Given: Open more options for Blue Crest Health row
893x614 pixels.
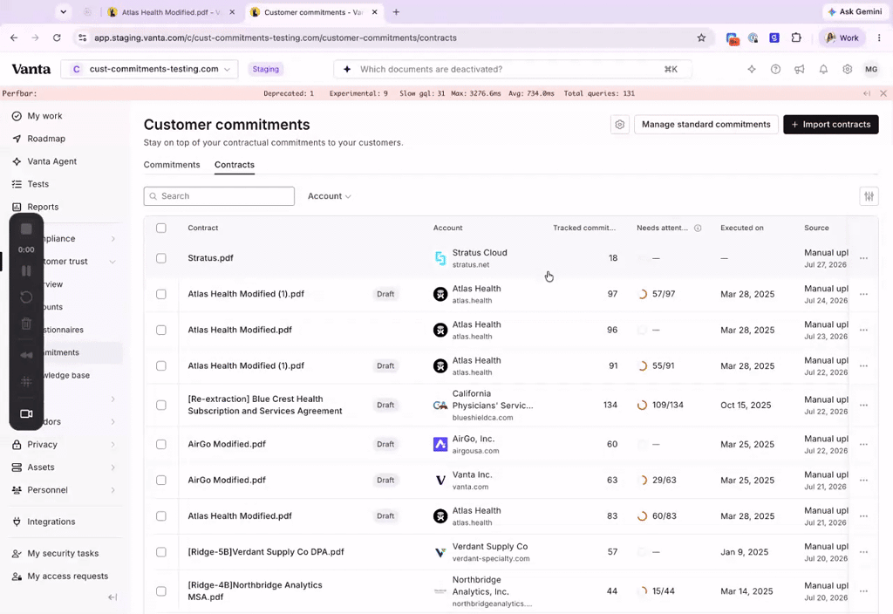Looking at the screenshot, I should (863, 405).
